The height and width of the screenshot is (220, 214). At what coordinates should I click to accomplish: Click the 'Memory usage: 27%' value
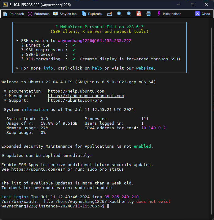pos(44,128)
